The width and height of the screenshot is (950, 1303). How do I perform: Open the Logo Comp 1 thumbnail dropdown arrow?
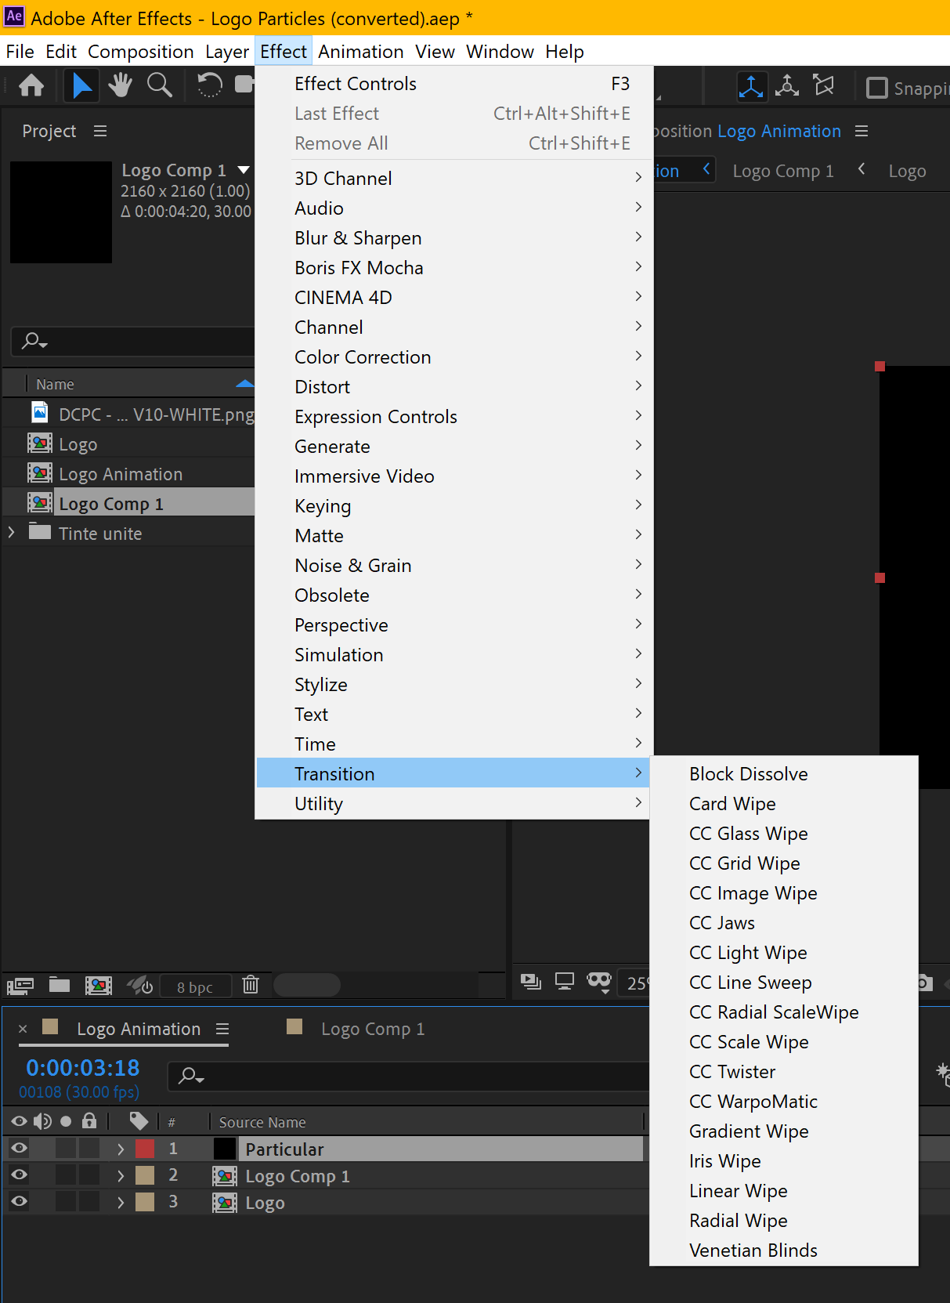coord(244,170)
